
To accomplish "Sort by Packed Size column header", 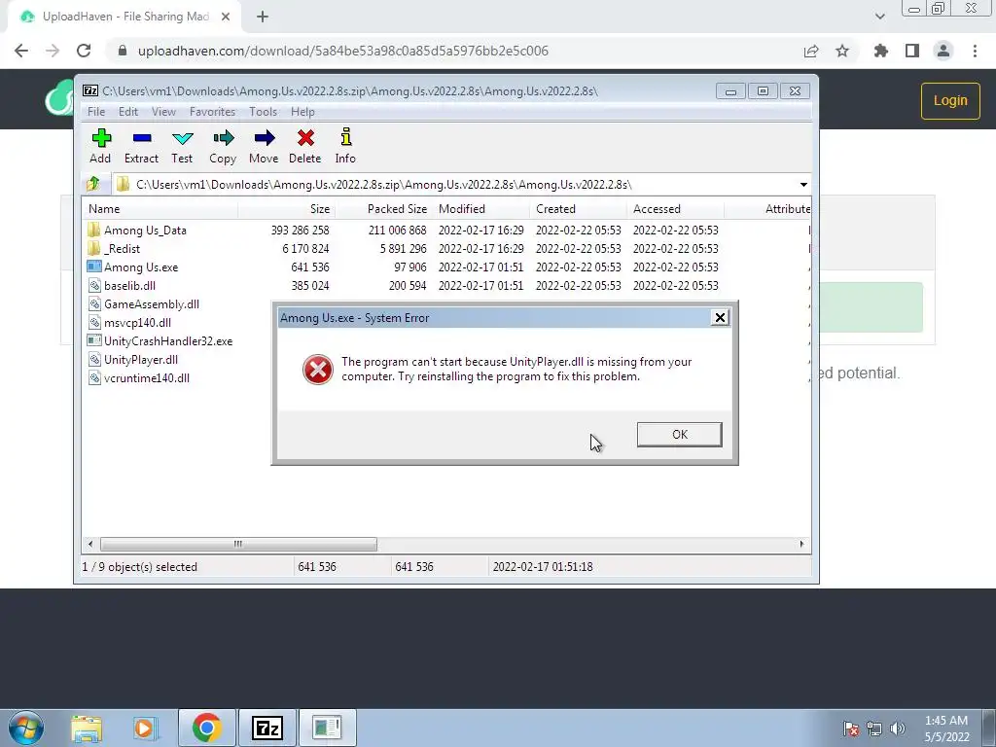I will point(383,209).
